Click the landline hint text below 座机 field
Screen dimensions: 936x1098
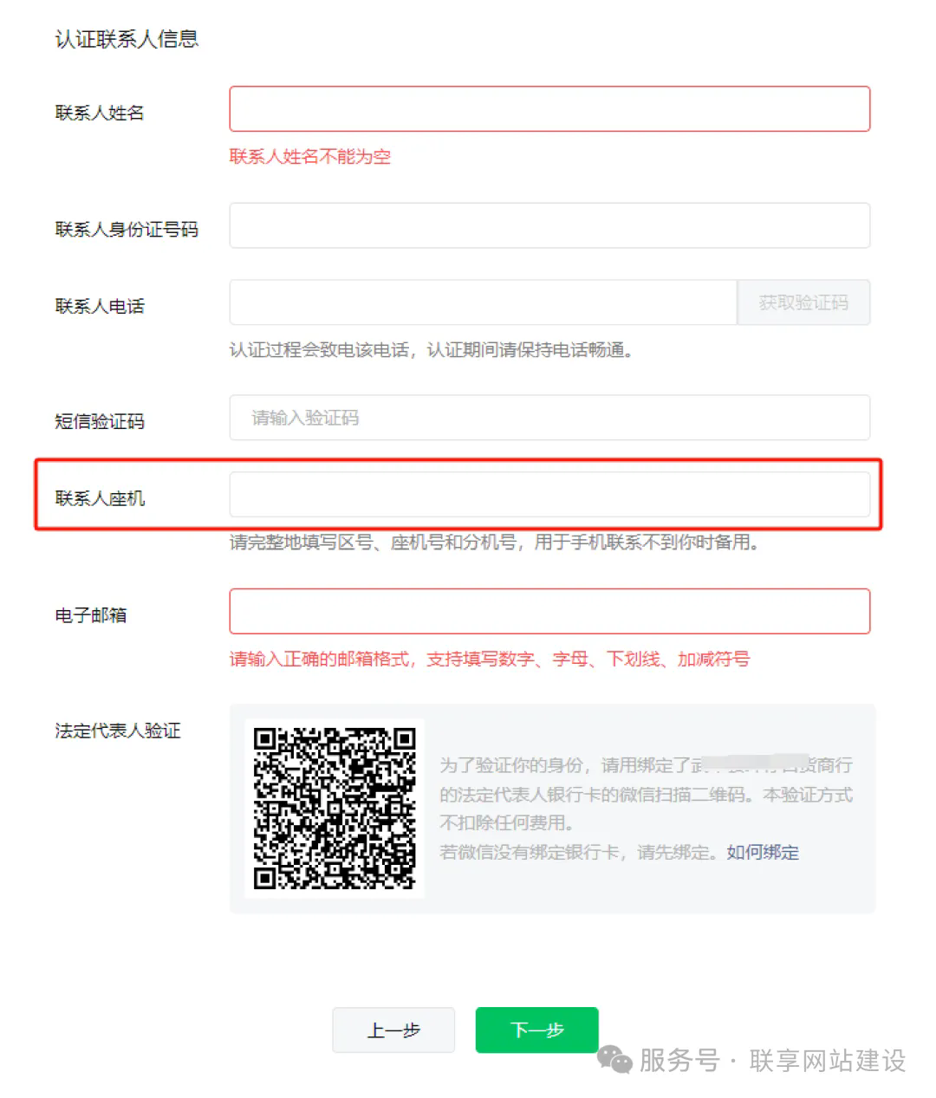coord(494,543)
